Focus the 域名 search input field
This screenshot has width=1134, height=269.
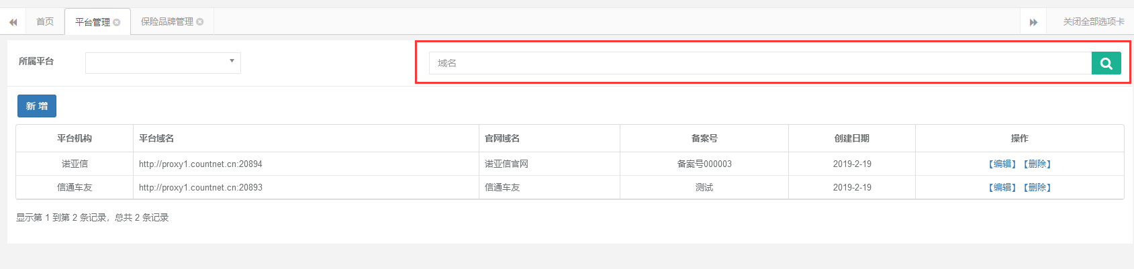pos(760,64)
